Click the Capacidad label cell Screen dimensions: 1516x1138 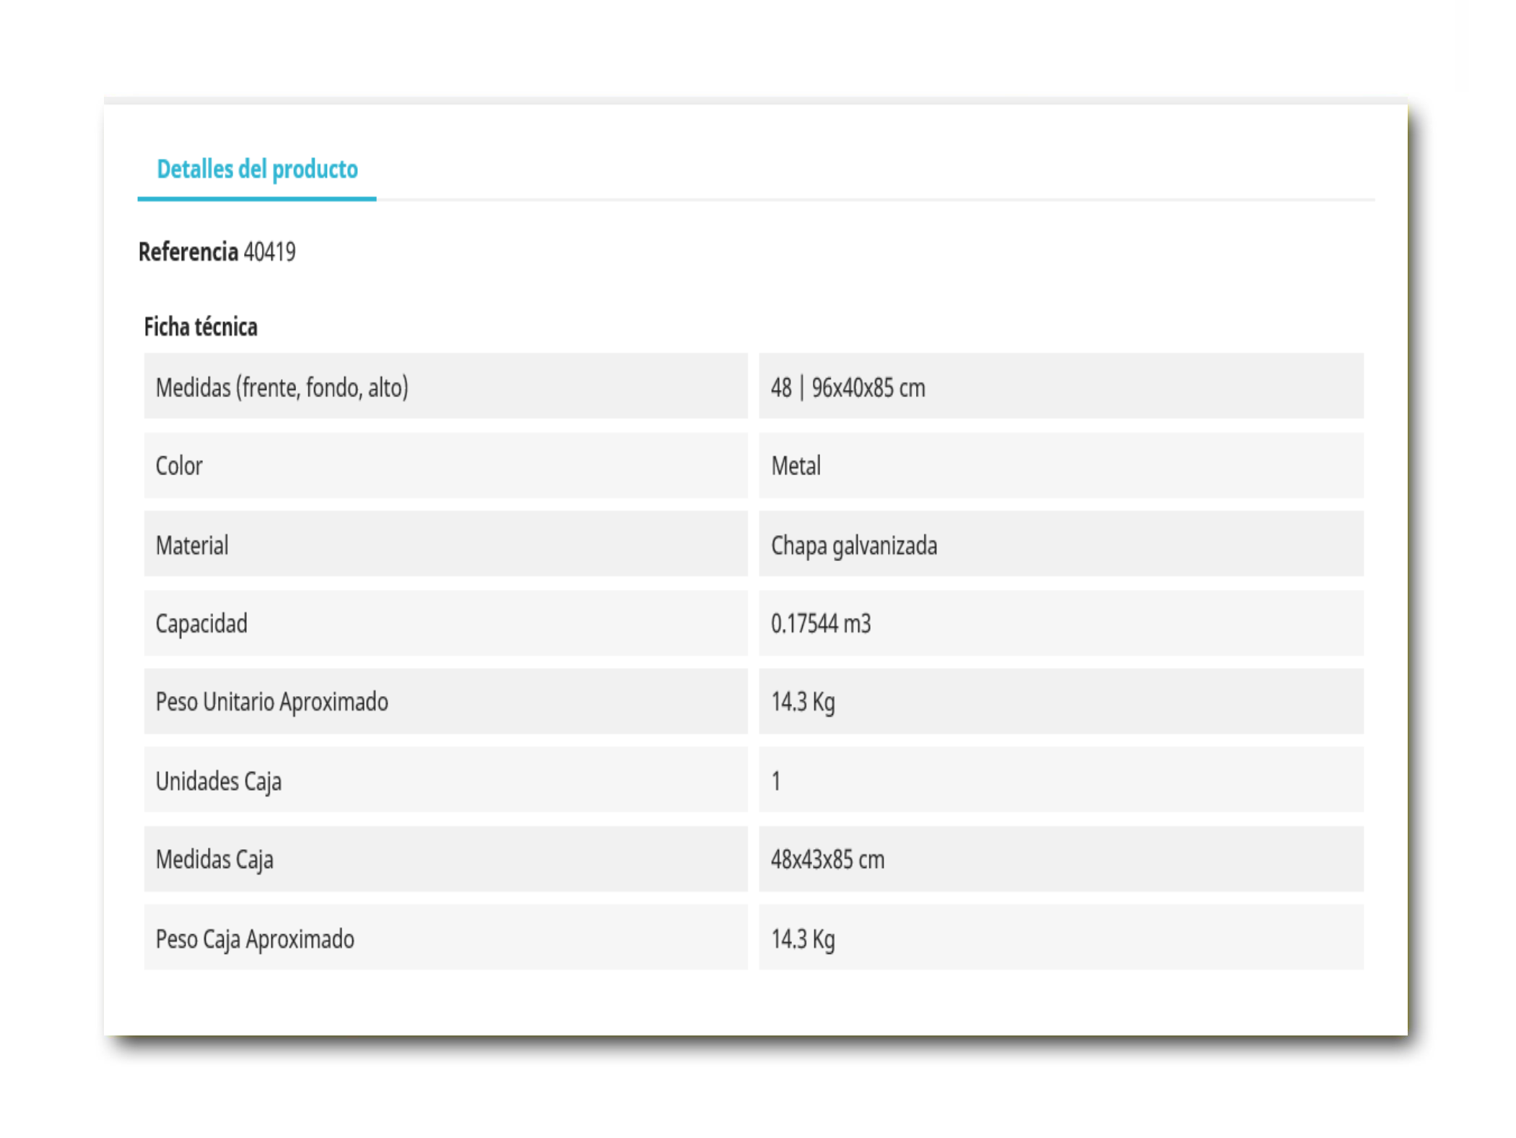[x=445, y=623]
